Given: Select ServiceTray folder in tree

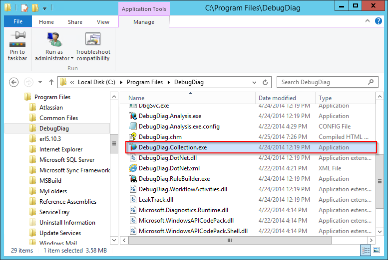Looking at the screenshot, I should 54,212.
